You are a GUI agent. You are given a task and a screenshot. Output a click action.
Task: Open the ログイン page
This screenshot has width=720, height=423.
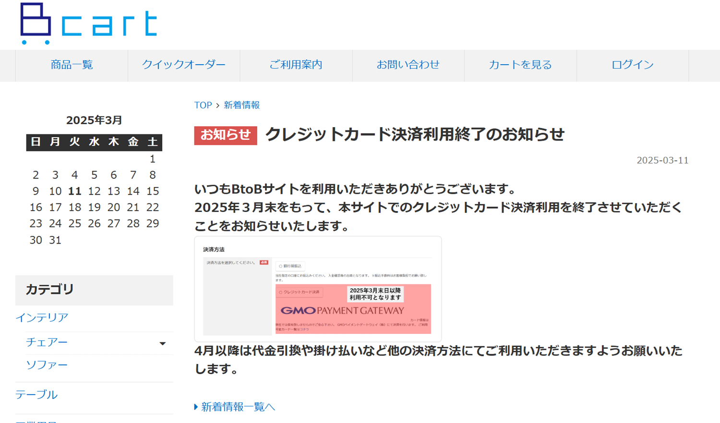[x=633, y=65]
